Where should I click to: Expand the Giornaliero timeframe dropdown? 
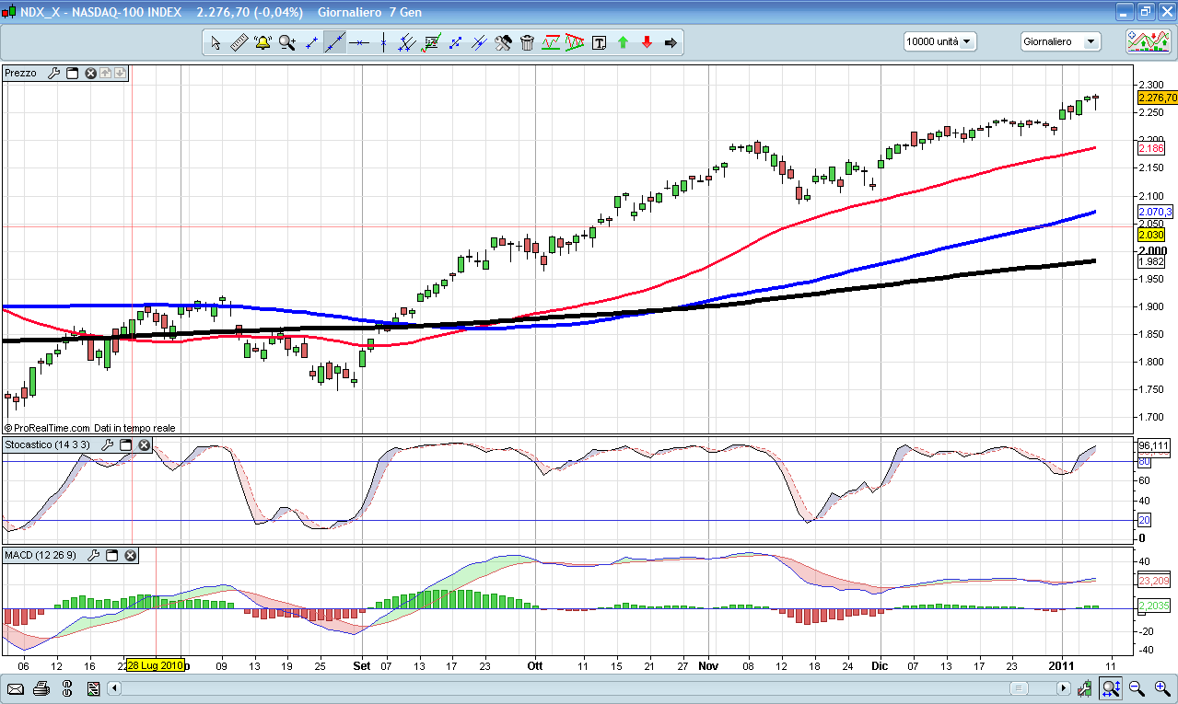click(1060, 41)
